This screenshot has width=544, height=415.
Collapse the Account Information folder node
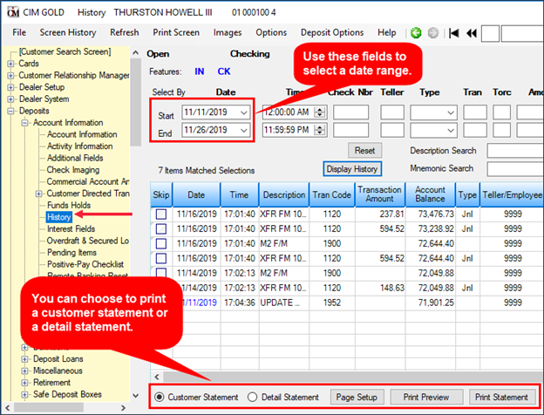pos(24,123)
